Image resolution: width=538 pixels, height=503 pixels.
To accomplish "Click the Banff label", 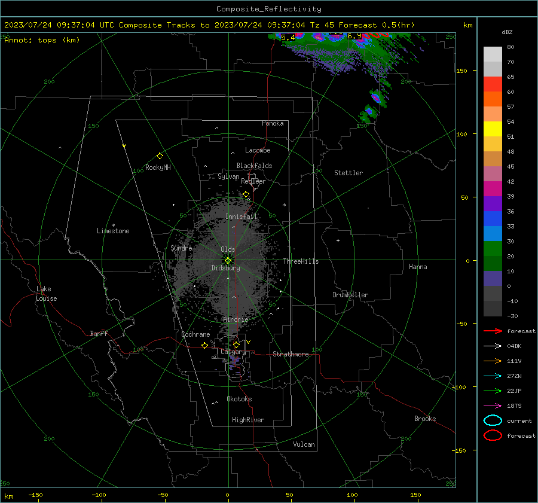I will 99,333.
